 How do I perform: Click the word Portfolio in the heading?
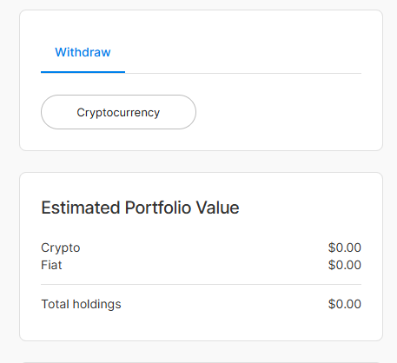coord(158,208)
